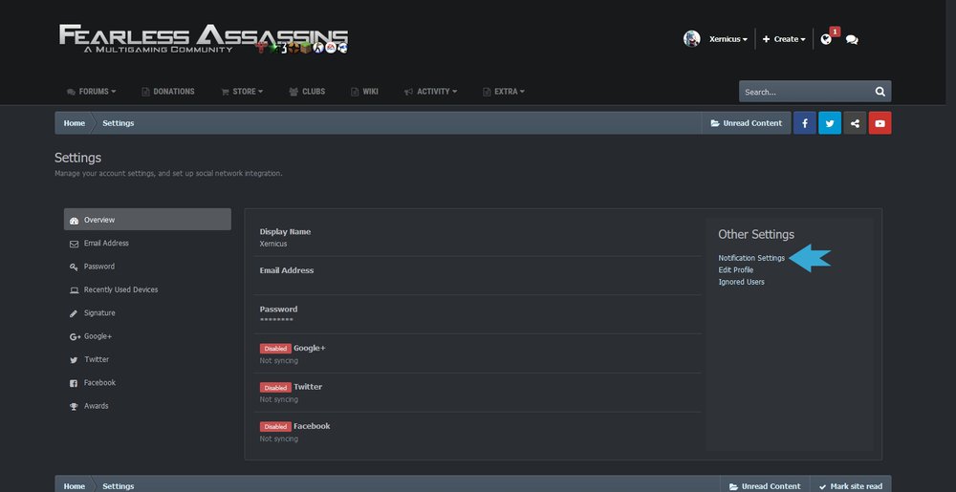Image resolution: width=956 pixels, height=492 pixels.
Task: Open the Awards sidebar tab
Action: [147, 405]
